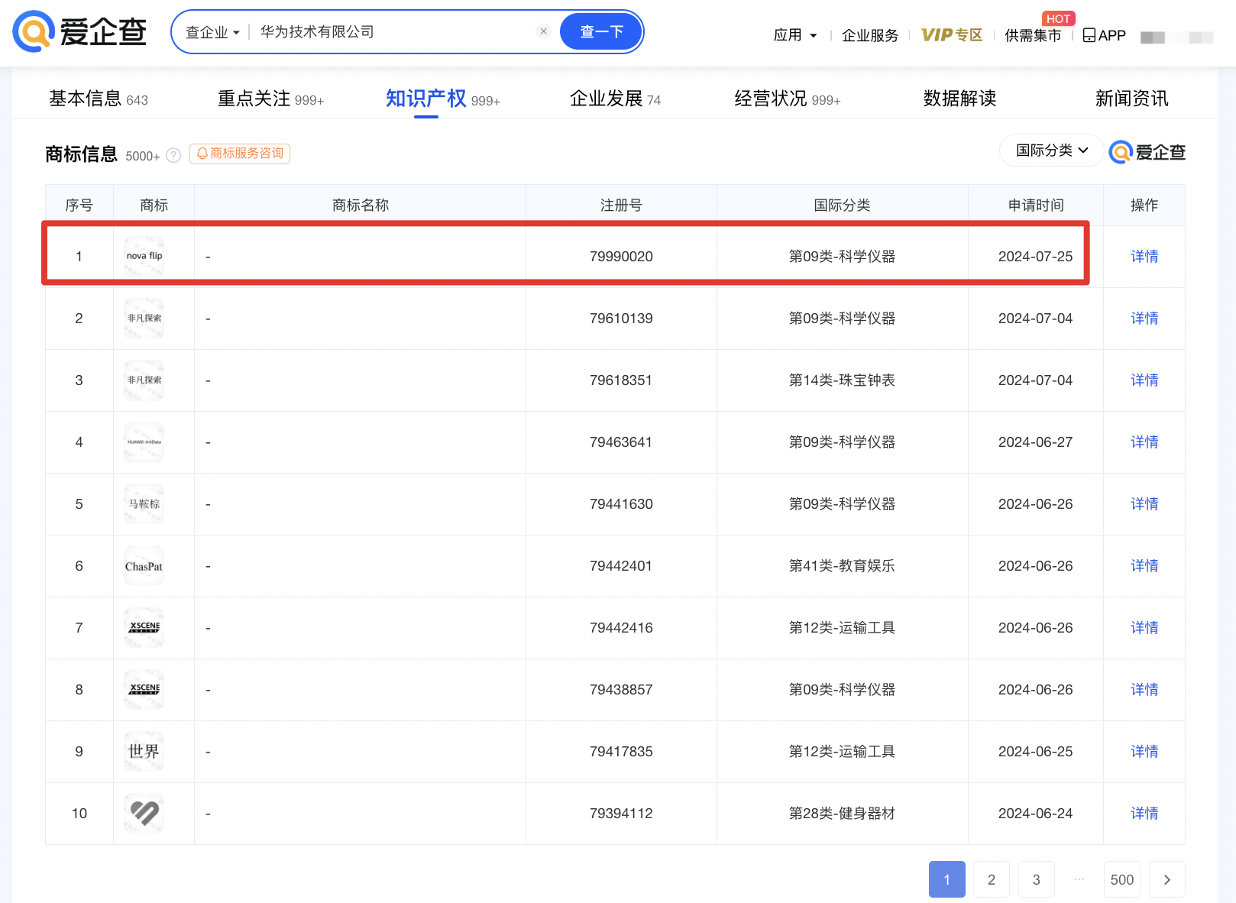This screenshot has height=903, width=1236.
Task: Open 详情 for registration 79394112
Action: click(x=1144, y=813)
